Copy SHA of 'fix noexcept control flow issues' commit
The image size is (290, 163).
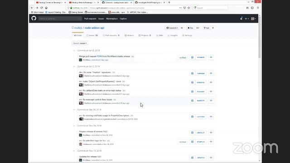192,101
